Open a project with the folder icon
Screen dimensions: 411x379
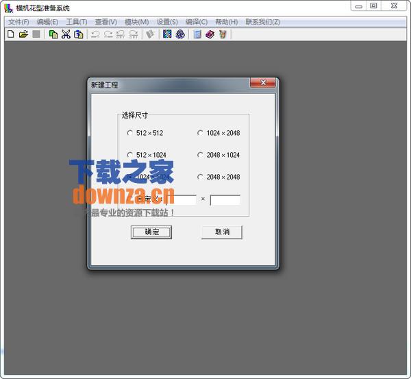tap(23, 34)
